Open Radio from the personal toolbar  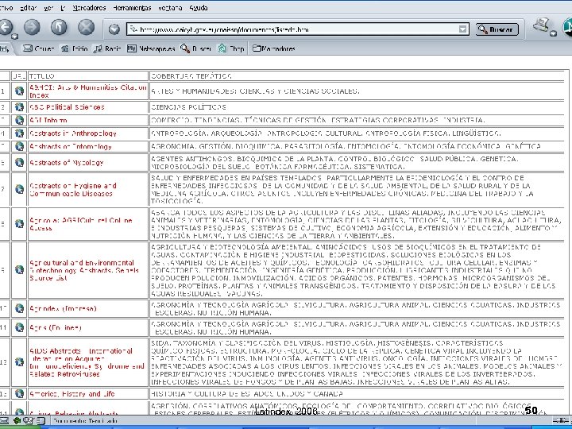(x=107, y=48)
